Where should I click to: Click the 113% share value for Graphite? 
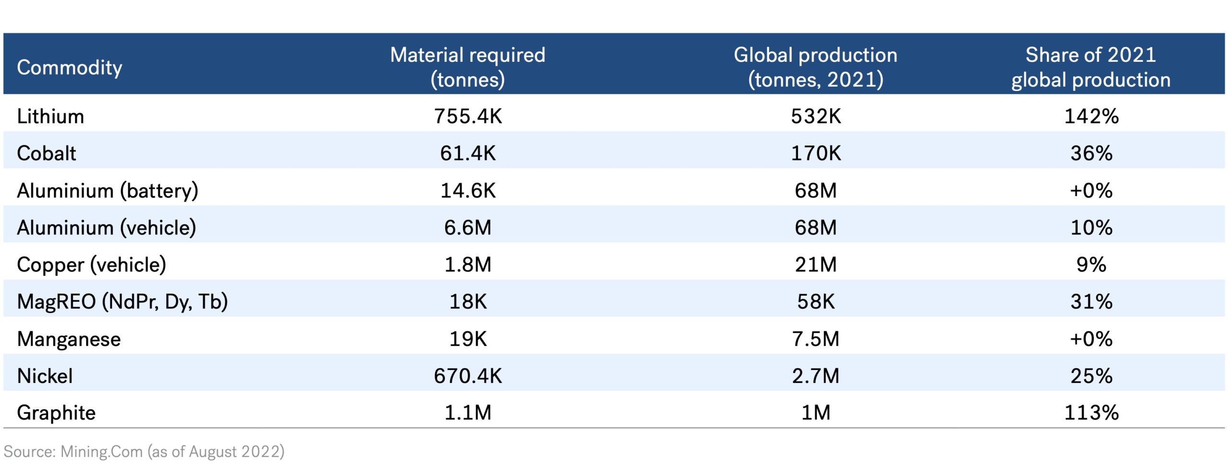[1092, 411]
